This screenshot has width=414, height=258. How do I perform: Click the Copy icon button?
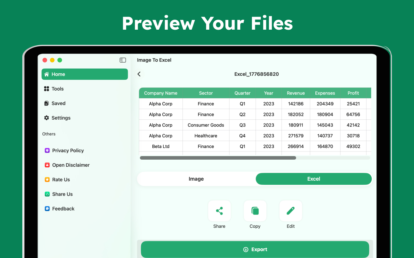pyautogui.click(x=255, y=211)
